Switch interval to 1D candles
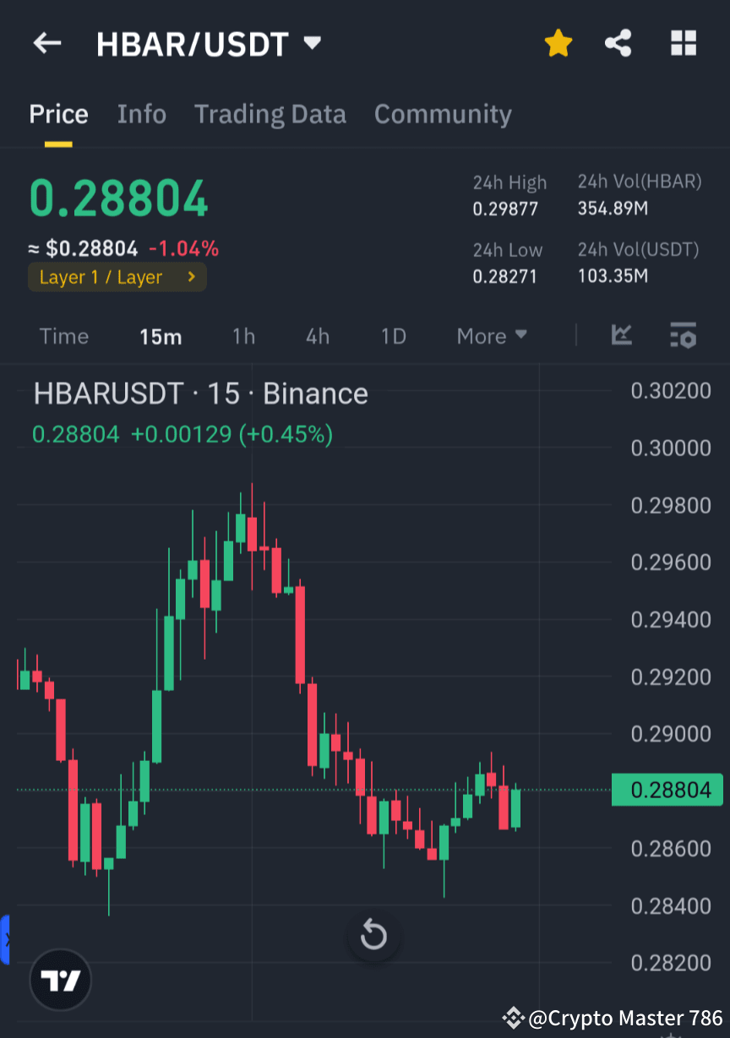This screenshot has width=730, height=1038. pyautogui.click(x=393, y=336)
